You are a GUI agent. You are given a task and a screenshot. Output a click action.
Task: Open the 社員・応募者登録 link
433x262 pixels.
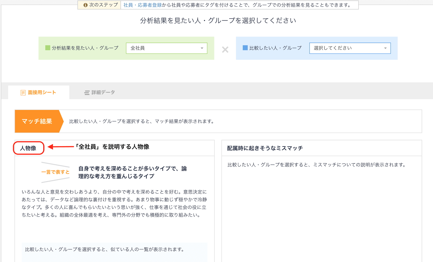(143, 5)
